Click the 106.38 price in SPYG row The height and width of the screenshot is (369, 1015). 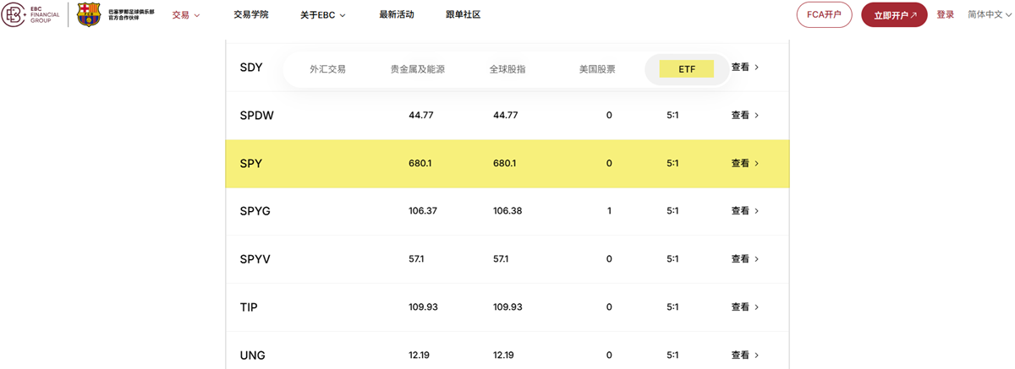click(x=507, y=210)
